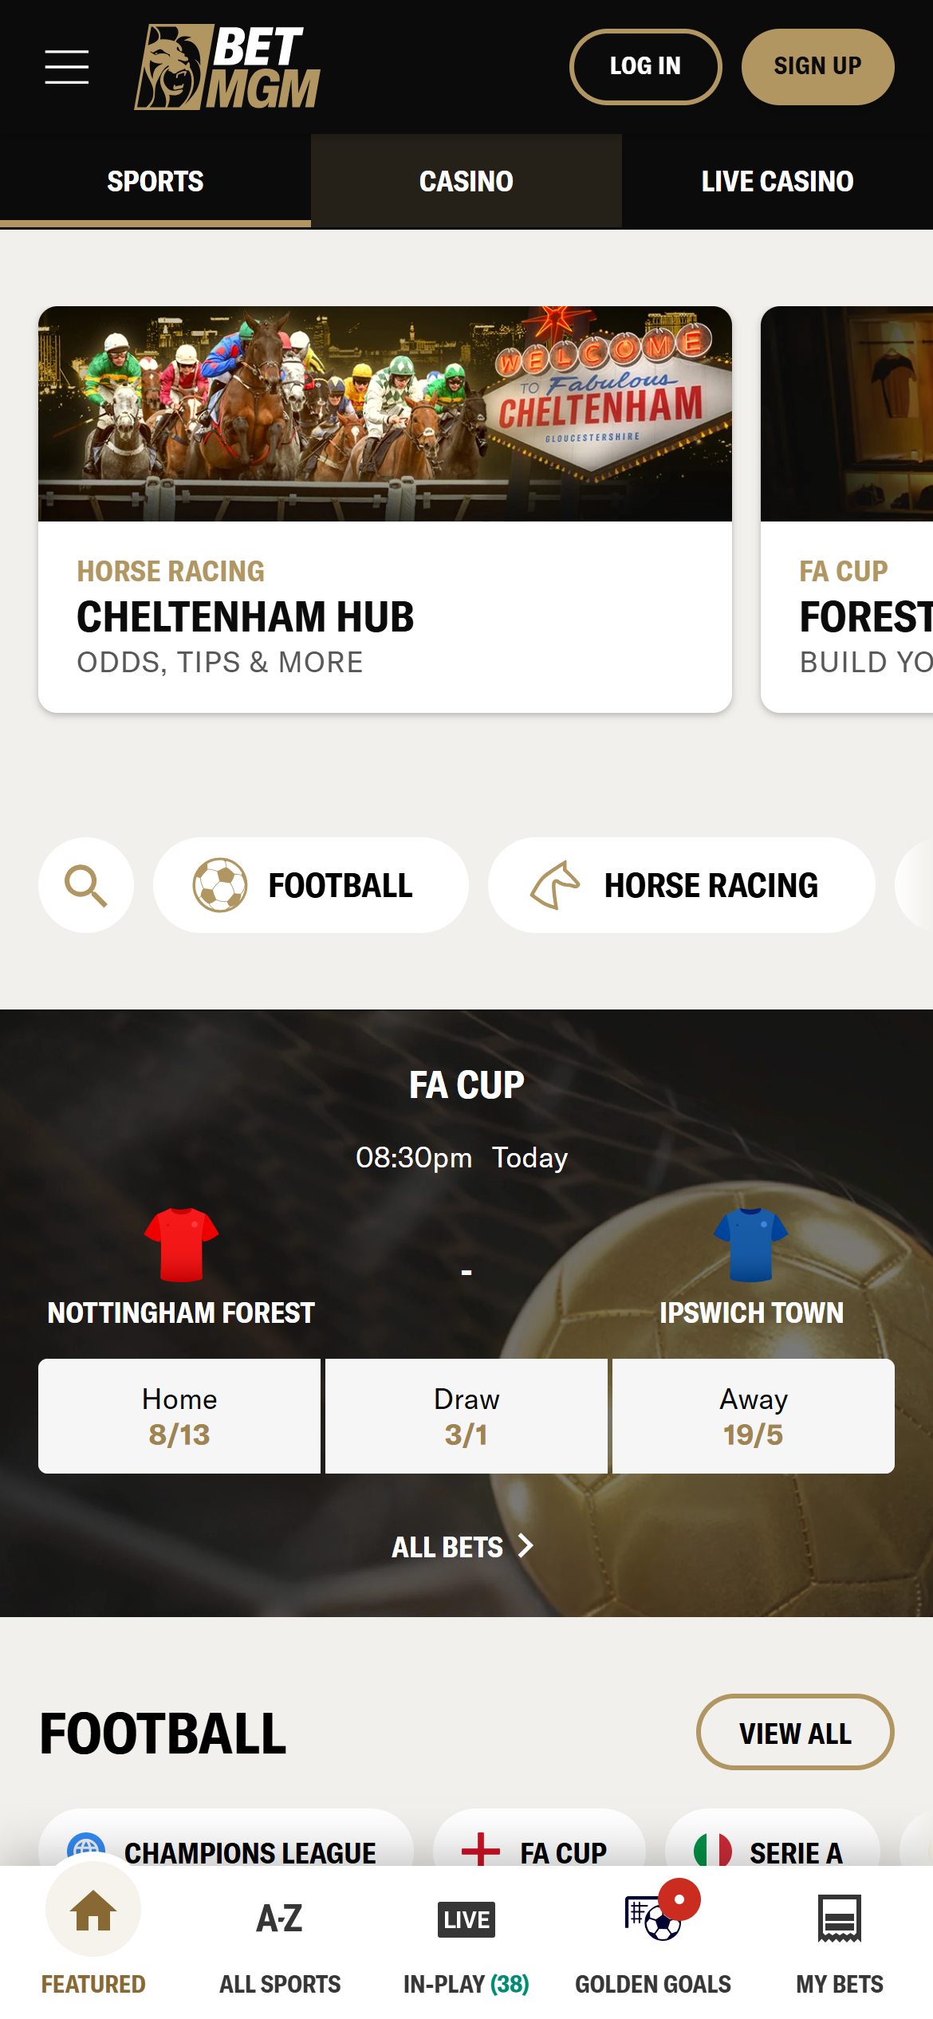Open Golden Goals from bottom navigation
Viewport: 933px width, 2019px height.
pyautogui.click(x=654, y=1919)
